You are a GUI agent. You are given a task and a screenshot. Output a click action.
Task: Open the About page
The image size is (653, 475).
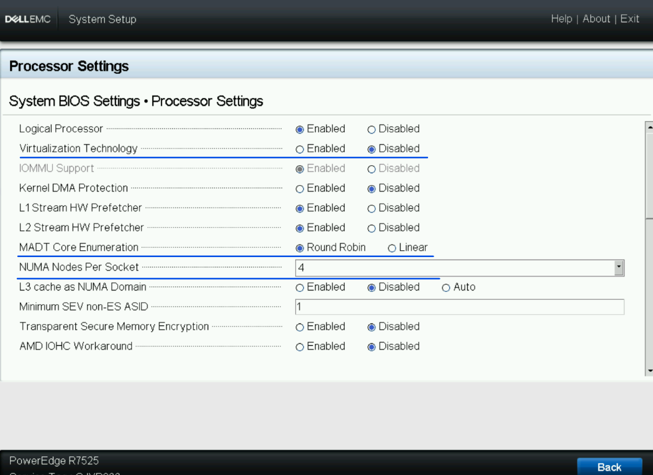pyautogui.click(x=596, y=19)
